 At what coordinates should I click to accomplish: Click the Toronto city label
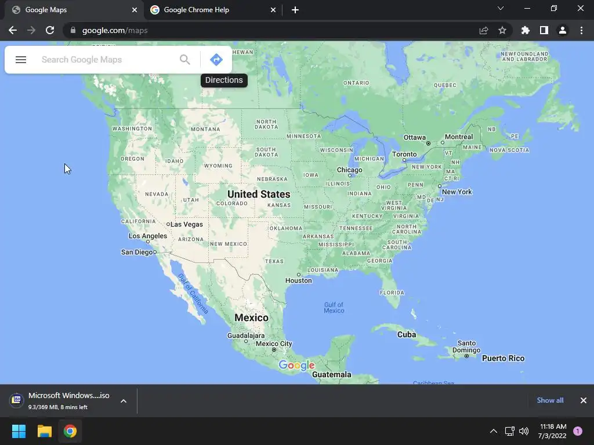tap(404, 154)
